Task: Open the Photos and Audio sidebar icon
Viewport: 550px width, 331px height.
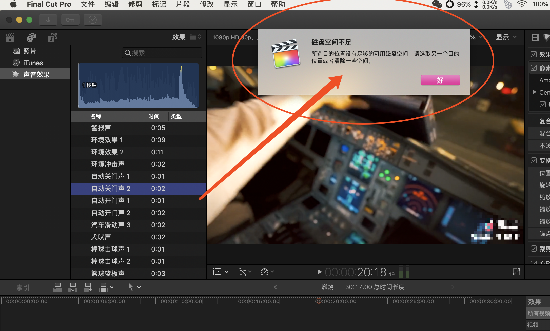Action: (x=31, y=37)
